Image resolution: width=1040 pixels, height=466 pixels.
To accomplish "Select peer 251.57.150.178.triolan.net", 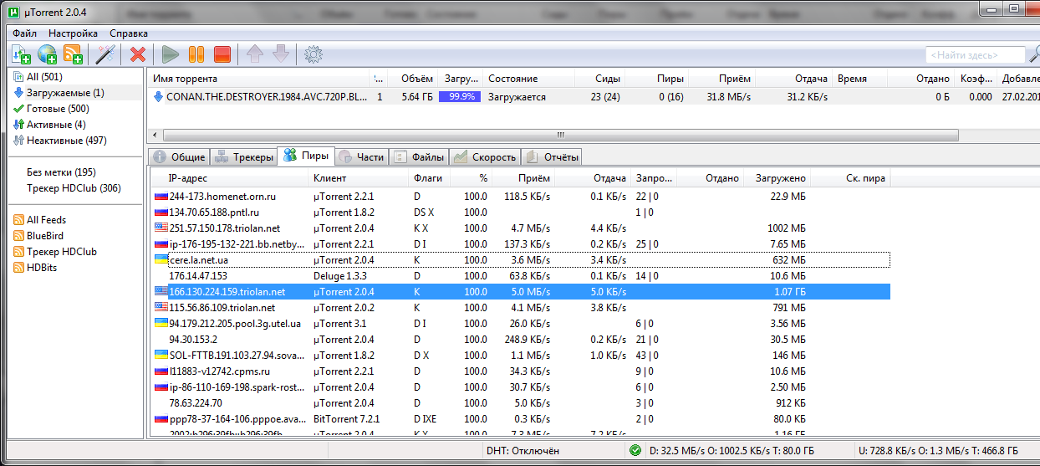I will [x=521, y=228].
